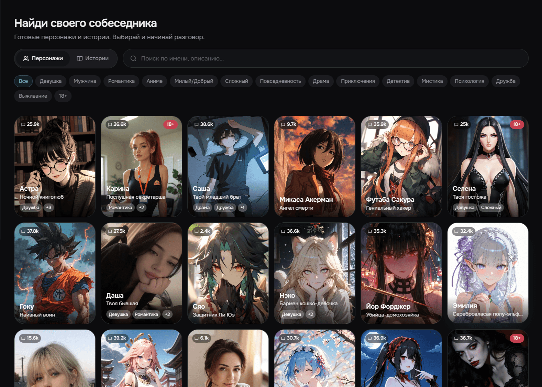Click the 18+ badge on Карина card

pos(170,124)
